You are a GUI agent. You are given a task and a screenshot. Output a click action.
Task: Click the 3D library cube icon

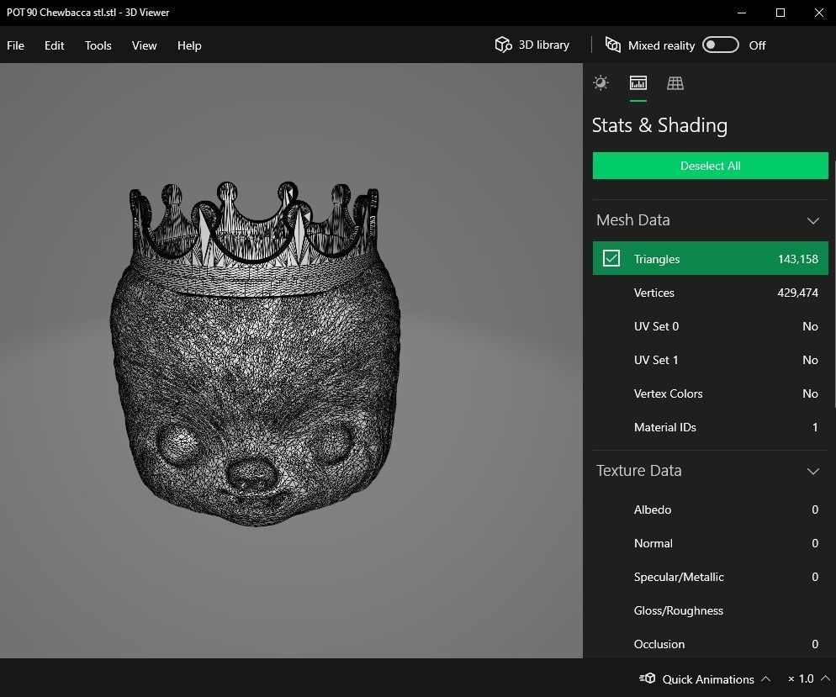tap(503, 45)
